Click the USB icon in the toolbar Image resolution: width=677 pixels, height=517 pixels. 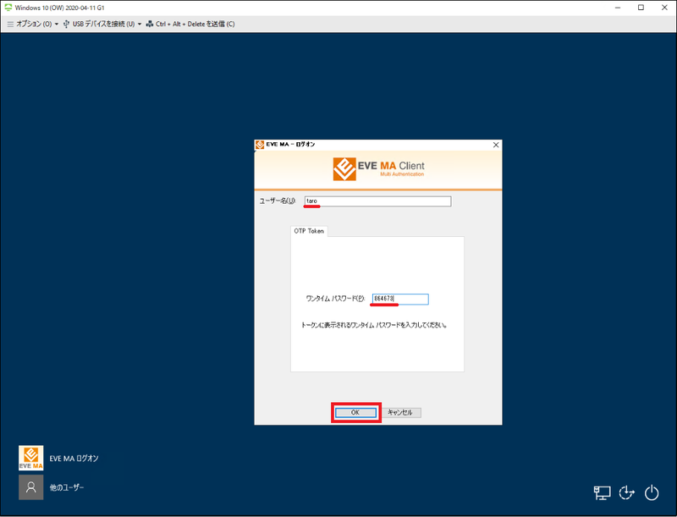pos(66,25)
